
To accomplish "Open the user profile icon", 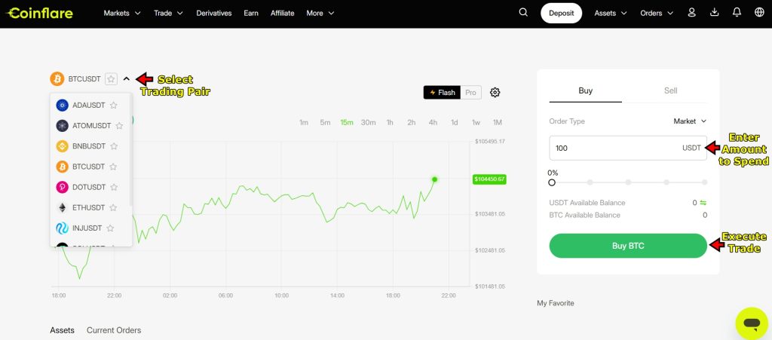I will (x=692, y=13).
